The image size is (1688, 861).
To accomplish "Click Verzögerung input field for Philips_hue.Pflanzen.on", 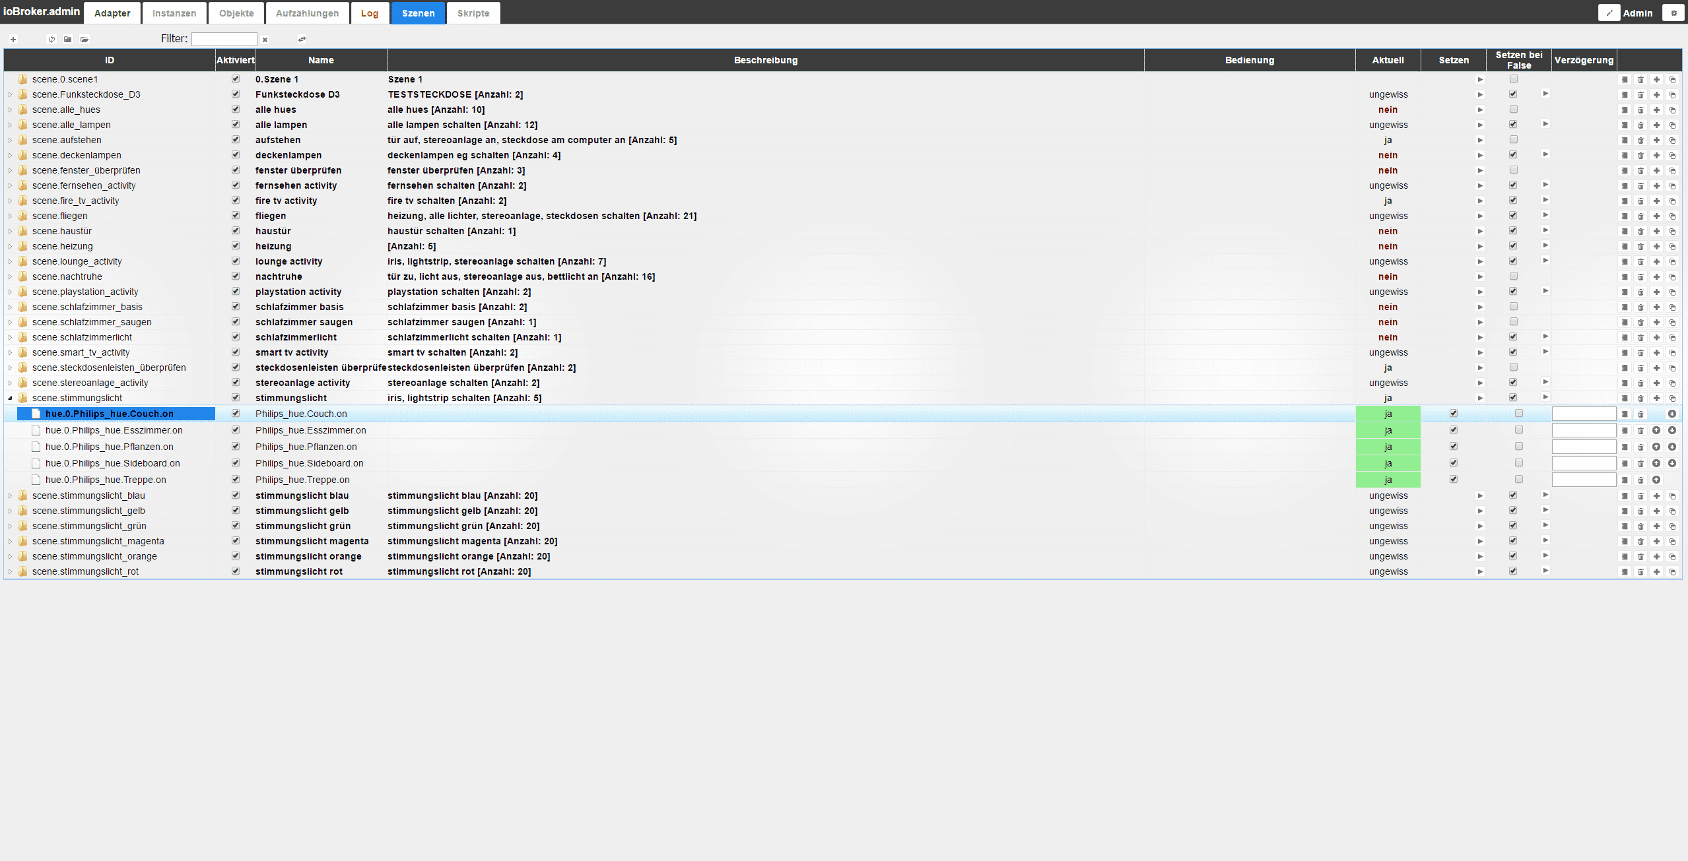I will (x=1584, y=447).
